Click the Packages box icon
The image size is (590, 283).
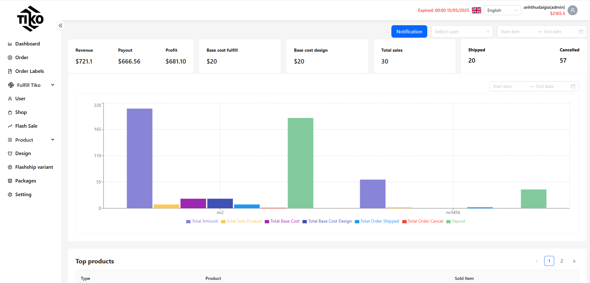click(x=10, y=181)
